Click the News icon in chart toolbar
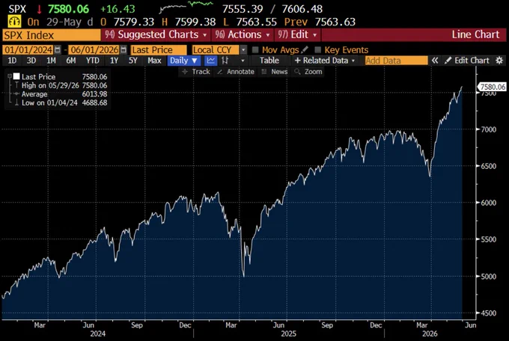509x341 pixels. (x=264, y=72)
